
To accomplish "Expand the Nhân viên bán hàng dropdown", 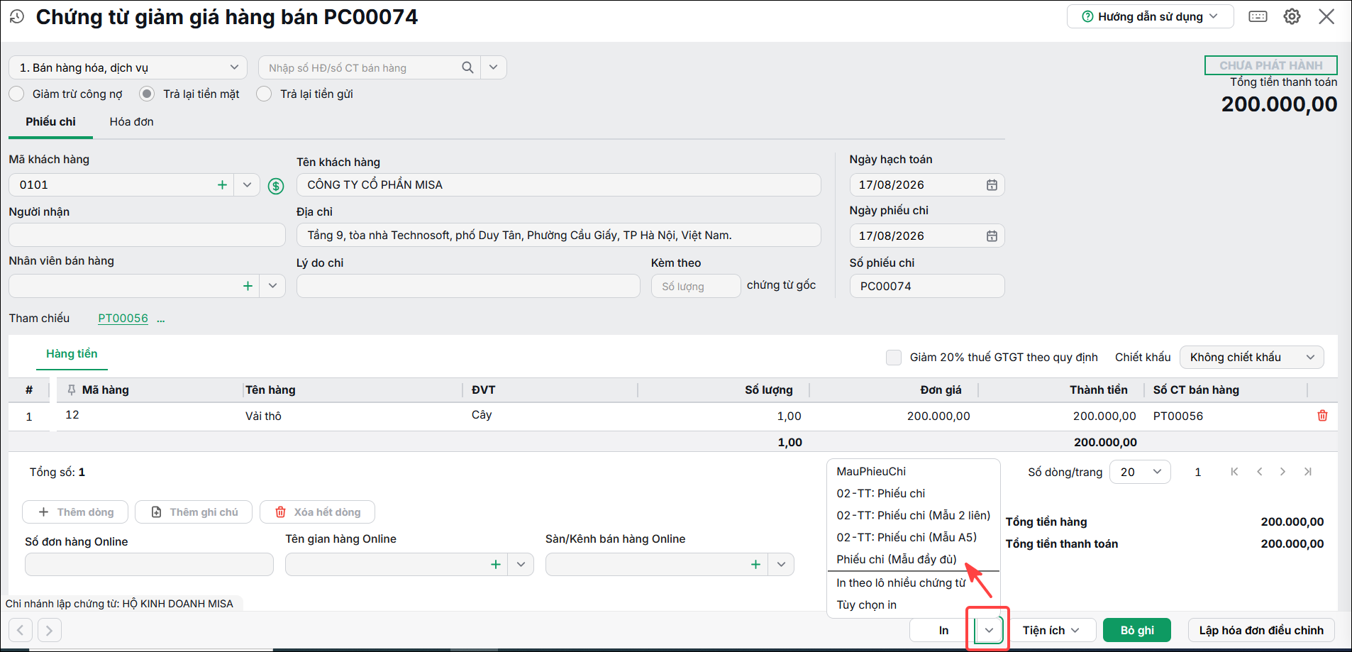I will coord(272,286).
